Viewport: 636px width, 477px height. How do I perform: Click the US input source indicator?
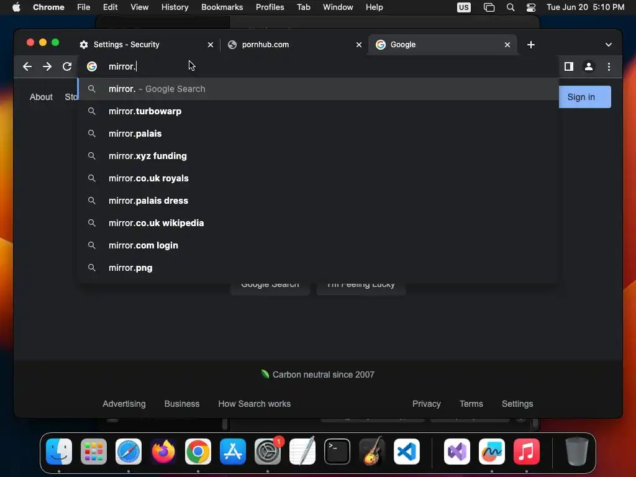[x=463, y=7]
